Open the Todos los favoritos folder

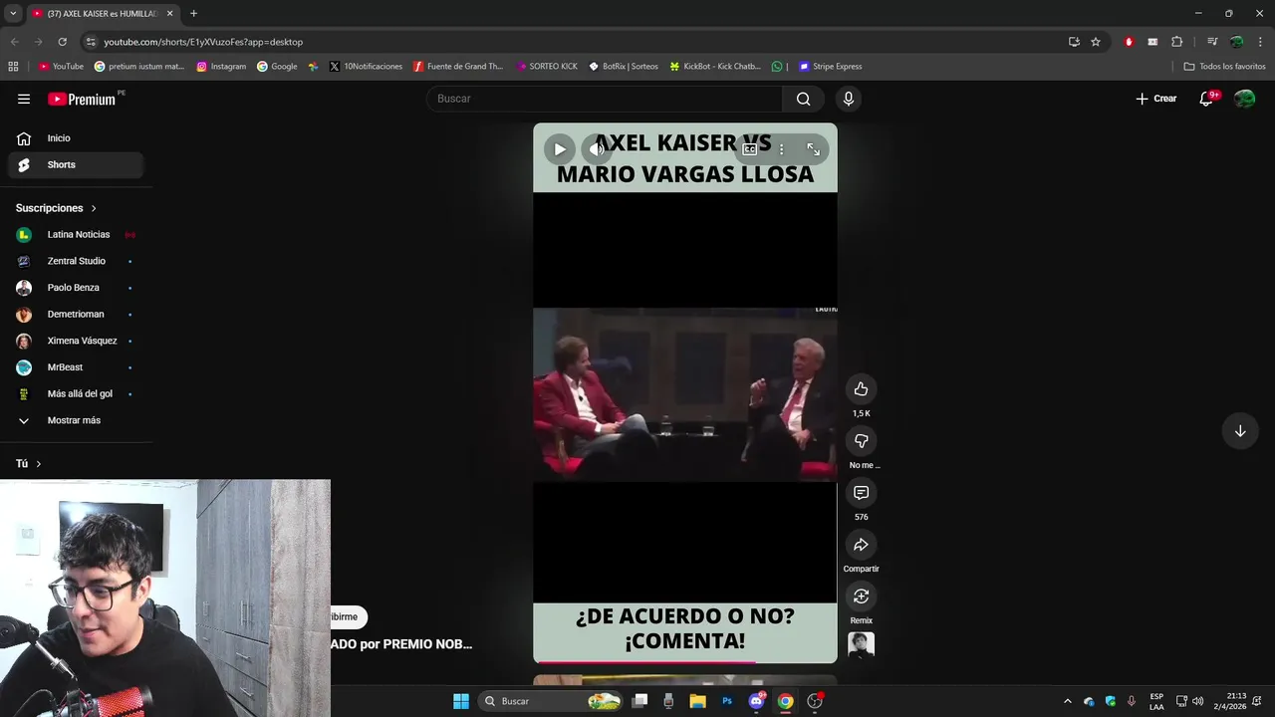point(1224,67)
